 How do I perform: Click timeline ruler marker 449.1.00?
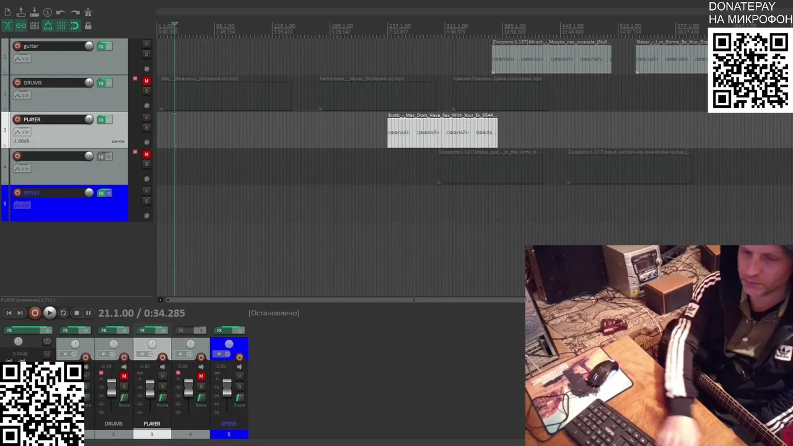tap(572, 27)
